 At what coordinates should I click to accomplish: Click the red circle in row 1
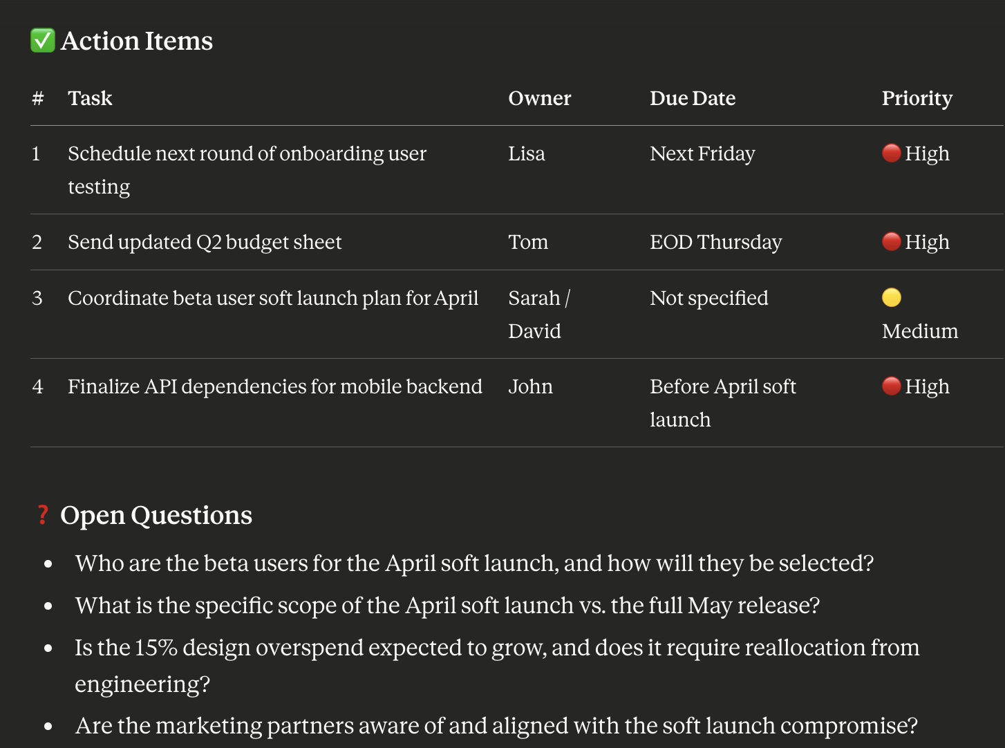tap(891, 153)
